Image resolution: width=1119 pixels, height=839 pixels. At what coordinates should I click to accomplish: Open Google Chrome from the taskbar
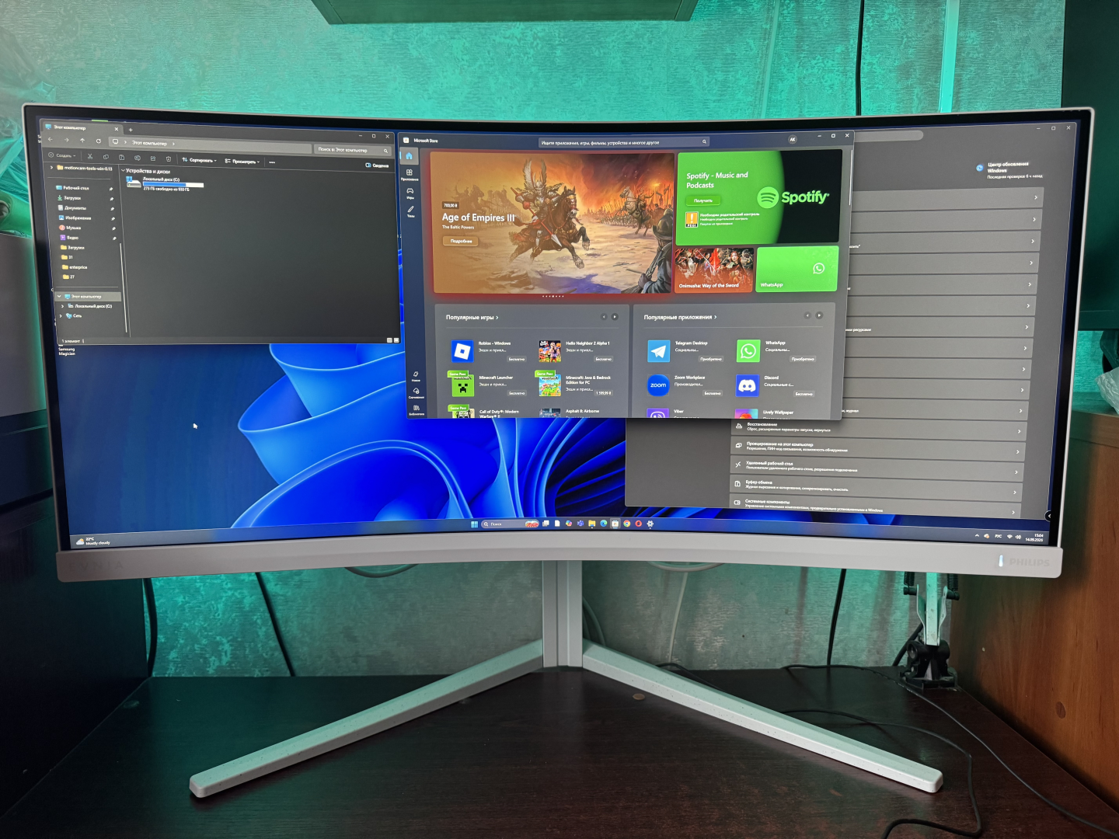point(626,524)
